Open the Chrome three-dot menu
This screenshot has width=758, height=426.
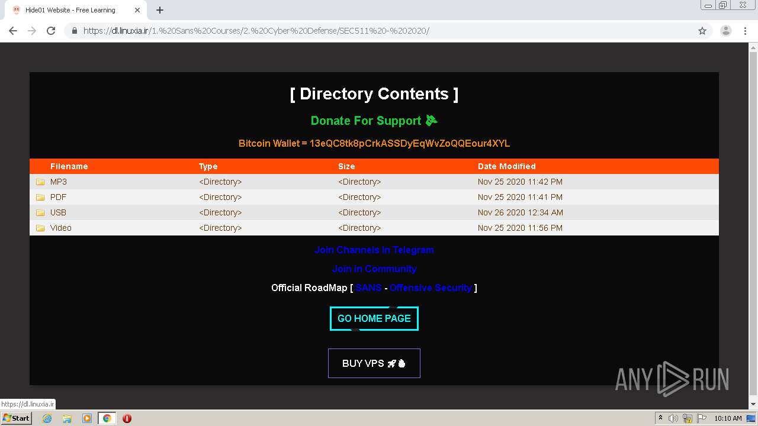745,31
